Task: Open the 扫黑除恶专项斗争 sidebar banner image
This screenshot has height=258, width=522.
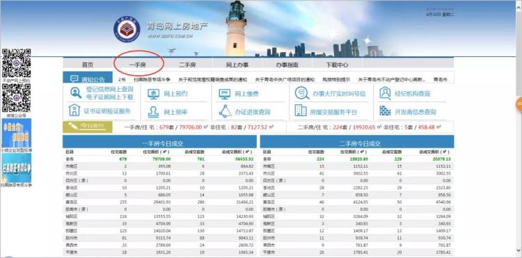Action: 16,168
